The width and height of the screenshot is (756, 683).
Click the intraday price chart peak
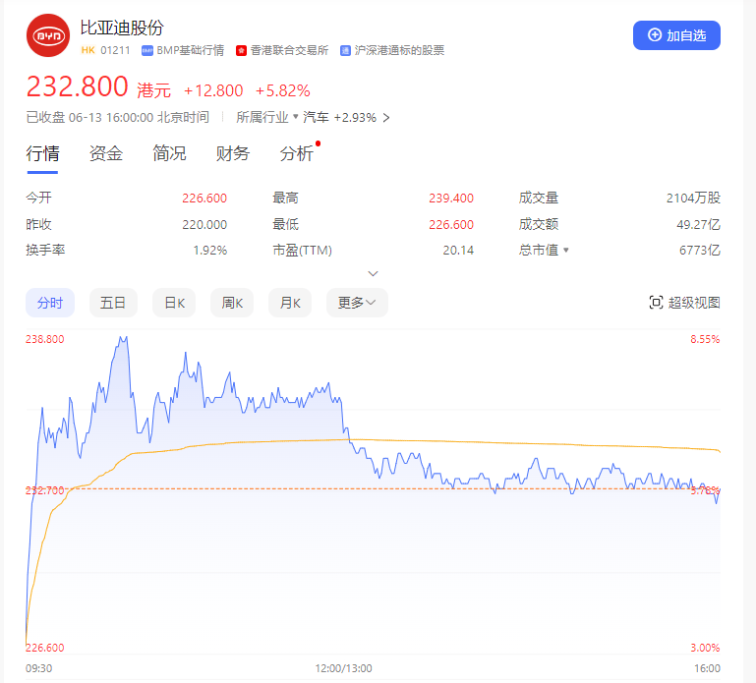(123, 339)
